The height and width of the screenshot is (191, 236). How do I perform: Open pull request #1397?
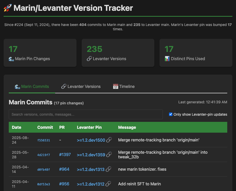coord(65,155)
